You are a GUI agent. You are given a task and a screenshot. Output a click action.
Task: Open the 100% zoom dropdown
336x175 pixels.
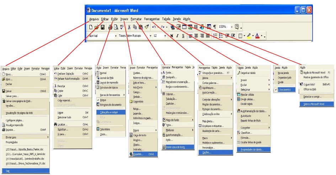pyautogui.click(x=231, y=27)
